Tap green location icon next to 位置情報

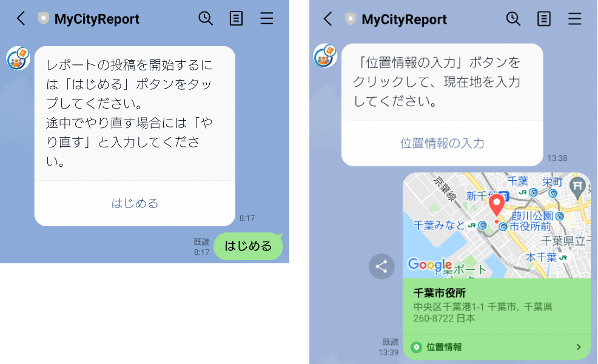[x=417, y=347]
